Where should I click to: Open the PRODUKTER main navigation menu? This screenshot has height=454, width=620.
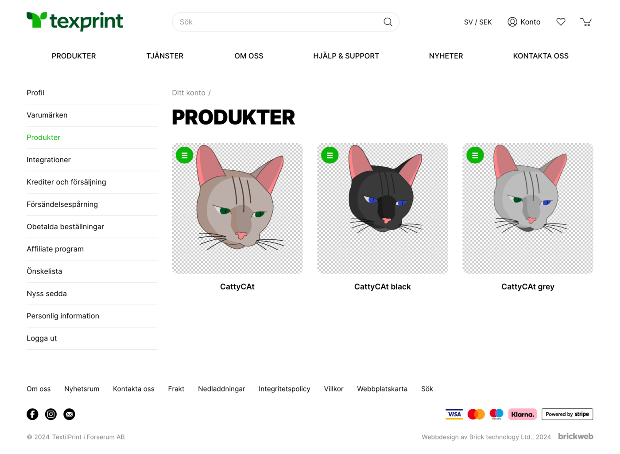(x=74, y=56)
